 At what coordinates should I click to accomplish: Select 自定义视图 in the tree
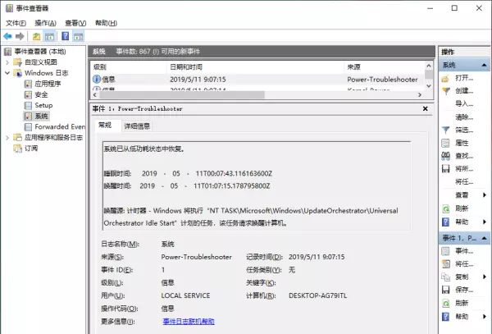[41, 62]
